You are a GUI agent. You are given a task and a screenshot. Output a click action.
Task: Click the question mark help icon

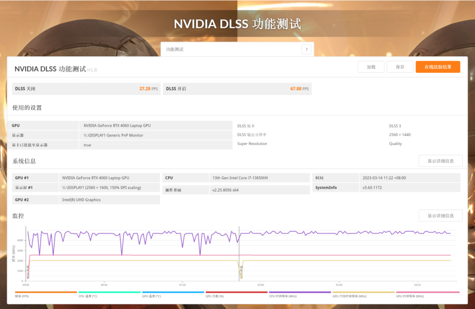(x=306, y=49)
